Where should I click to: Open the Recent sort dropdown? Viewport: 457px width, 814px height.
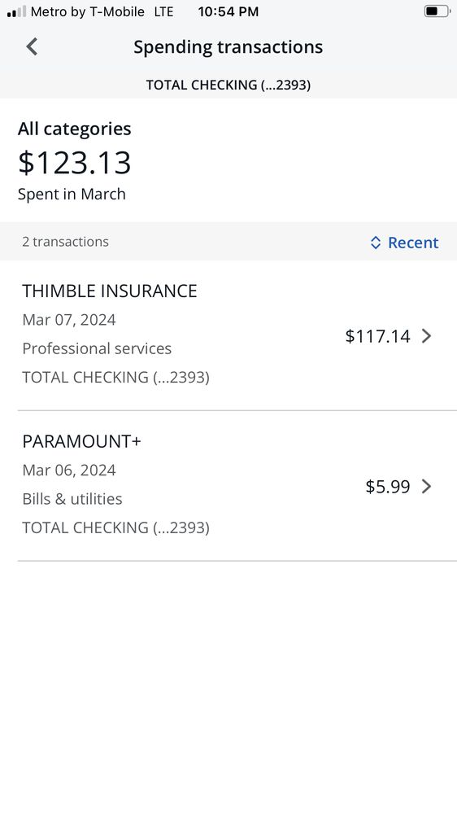click(405, 243)
